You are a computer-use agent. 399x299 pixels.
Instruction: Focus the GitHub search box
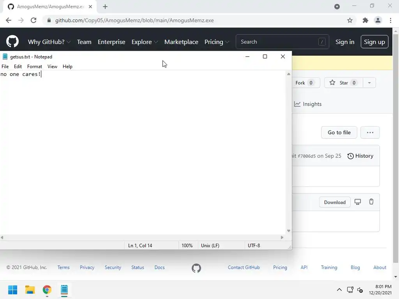[x=282, y=42]
